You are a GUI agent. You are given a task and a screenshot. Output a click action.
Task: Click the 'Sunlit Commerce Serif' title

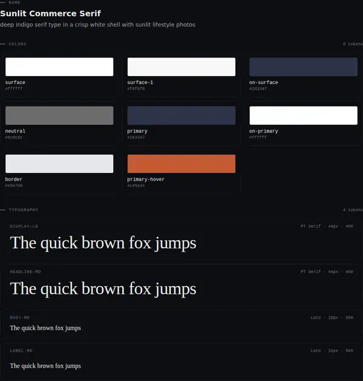[x=50, y=13]
